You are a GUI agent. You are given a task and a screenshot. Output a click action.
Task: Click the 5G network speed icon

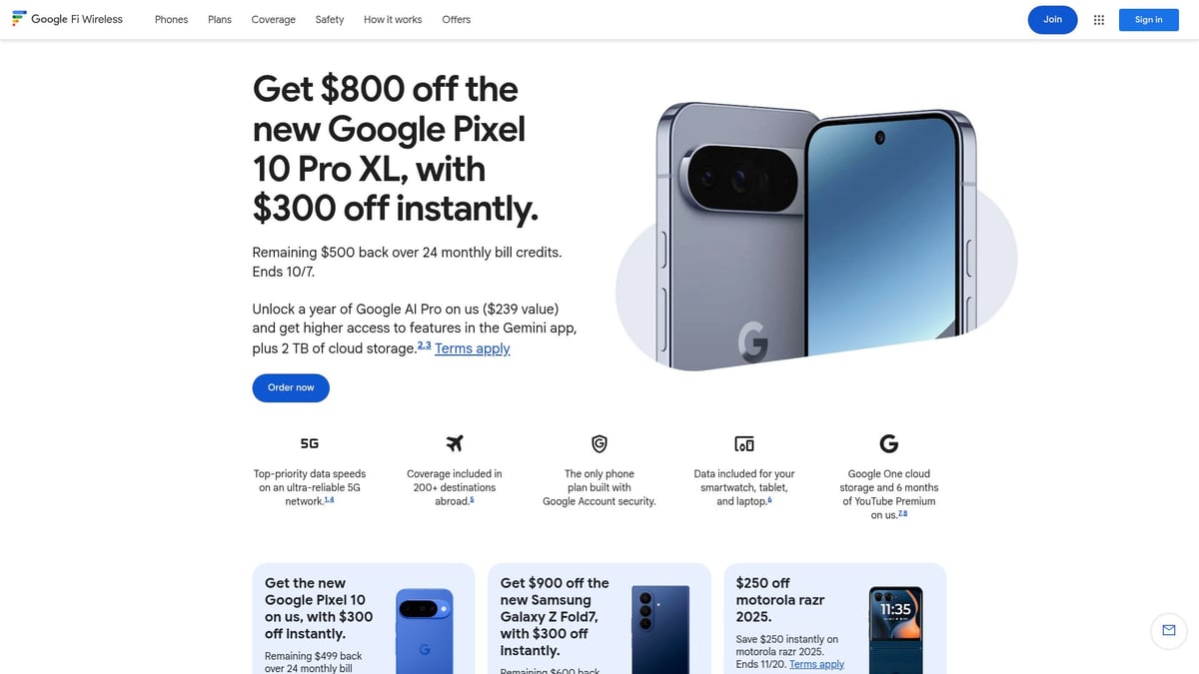click(310, 443)
